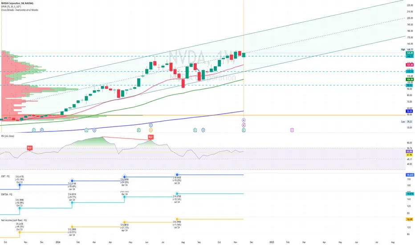Click the purple lightning bolt news marker
Screen dimensions: 415x245
click(244, 125)
